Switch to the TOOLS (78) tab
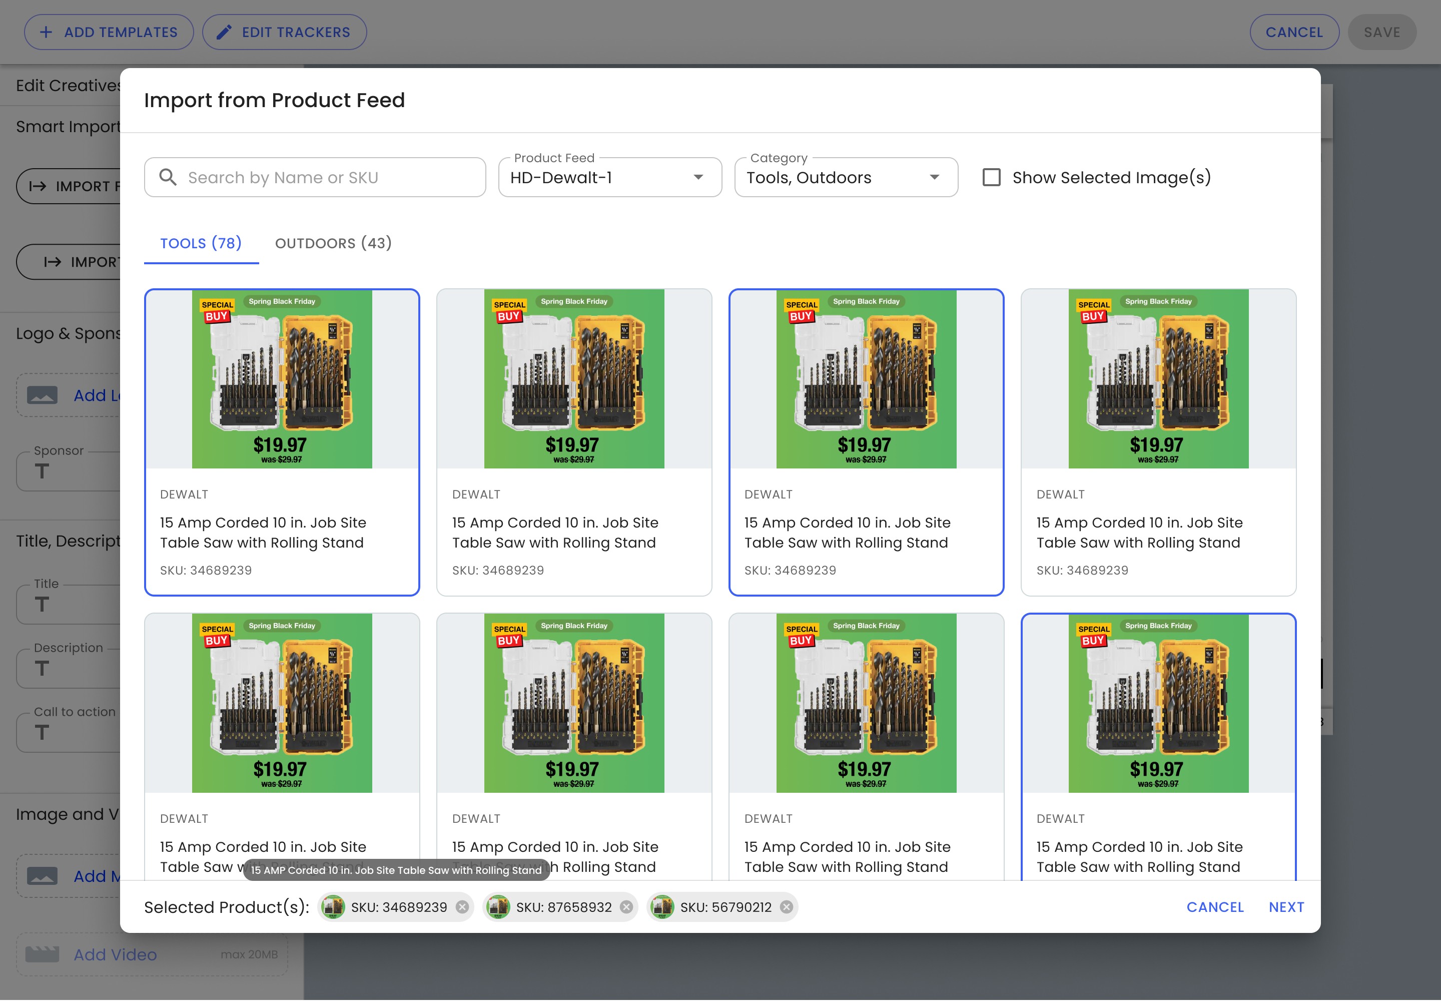 coord(201,243)
